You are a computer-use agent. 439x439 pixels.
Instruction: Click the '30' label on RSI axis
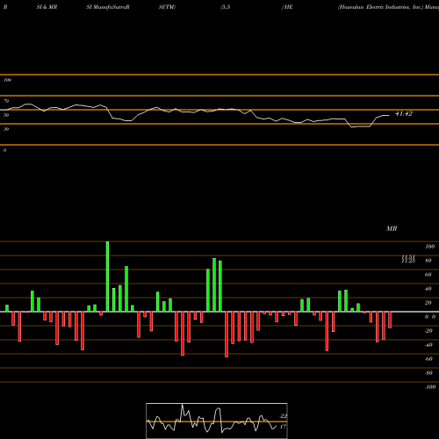pos(6,129)
